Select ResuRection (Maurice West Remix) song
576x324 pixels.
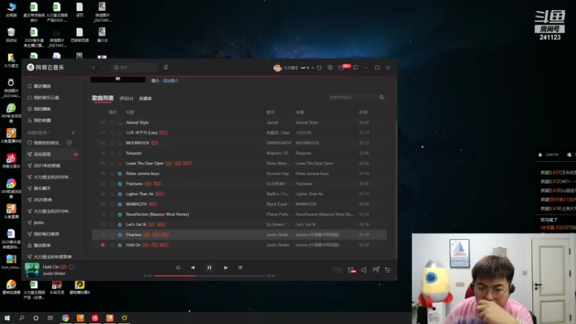pyautogui.click(x=157, y=215)
